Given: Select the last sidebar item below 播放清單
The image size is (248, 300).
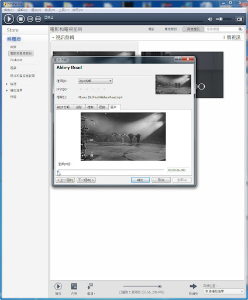Looking at the screenshot, I should pos(13,97).
